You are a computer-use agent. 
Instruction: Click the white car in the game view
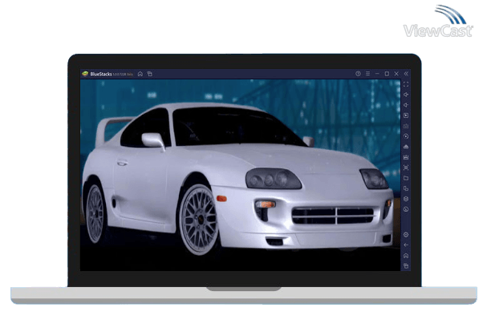pyautogui.click(x=237, y=179)
